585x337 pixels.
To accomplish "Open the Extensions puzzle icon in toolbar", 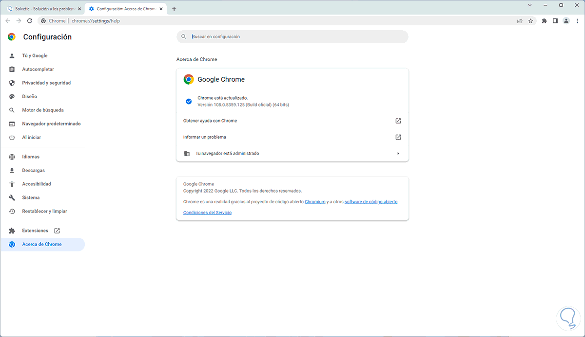I will click(x=545, y=21).
